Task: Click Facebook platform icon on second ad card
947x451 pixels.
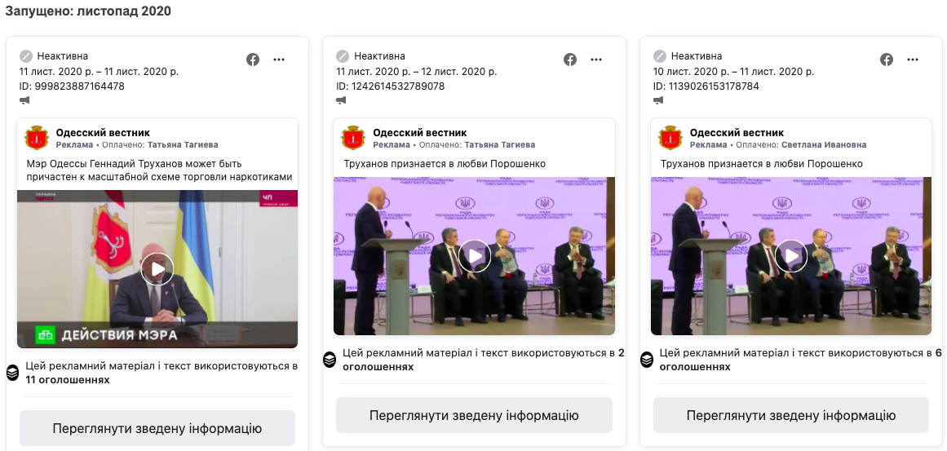Action: pos(570,60)
